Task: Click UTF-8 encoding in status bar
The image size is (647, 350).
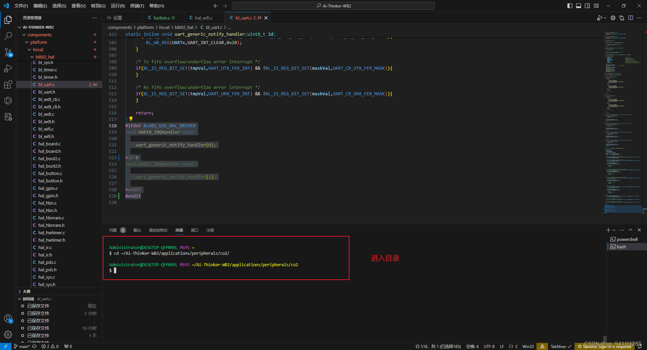Action: click(489, 346)
